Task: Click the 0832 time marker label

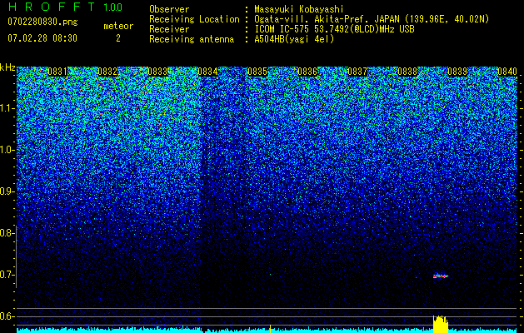Action: pyautogui.click(x=107, y=72)
